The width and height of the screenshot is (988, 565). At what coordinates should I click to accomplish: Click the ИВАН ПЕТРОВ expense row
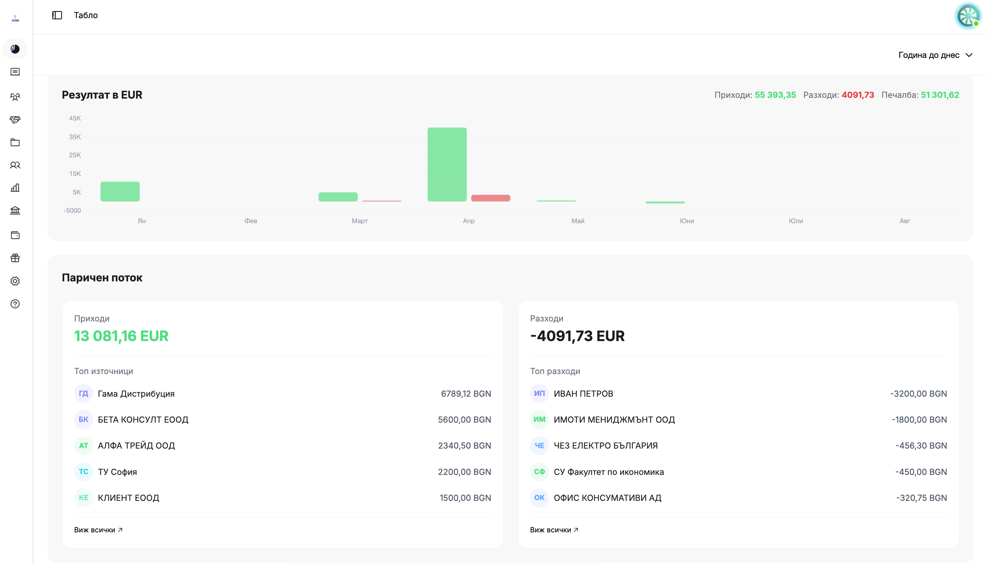pos(739,393)
